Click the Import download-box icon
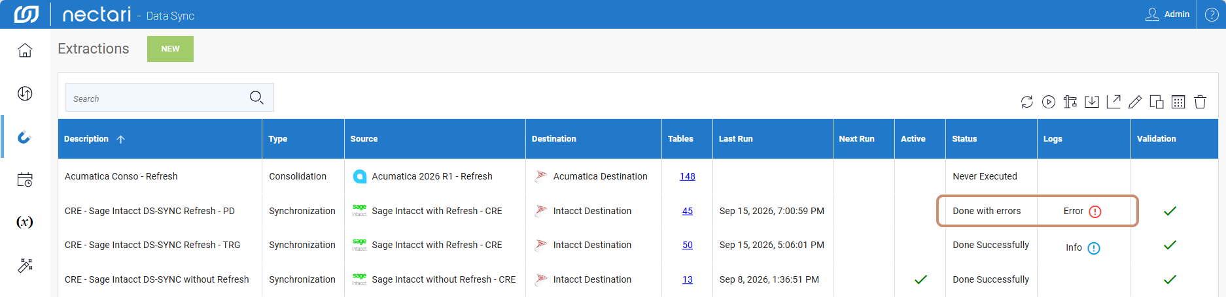Screen dimensions: 1226x297 tap(1092, 102)
